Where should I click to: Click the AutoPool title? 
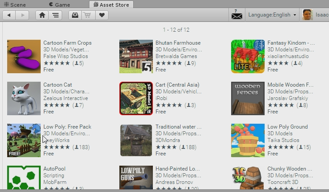tap(55, 169)
